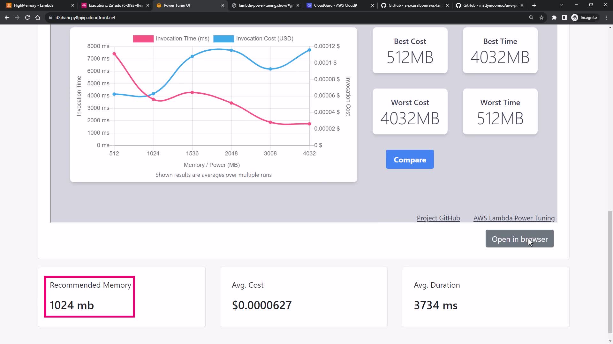Open the Project GitHub link
The image size is (613, 344).
pyautogui.click(x=438, y=218)
